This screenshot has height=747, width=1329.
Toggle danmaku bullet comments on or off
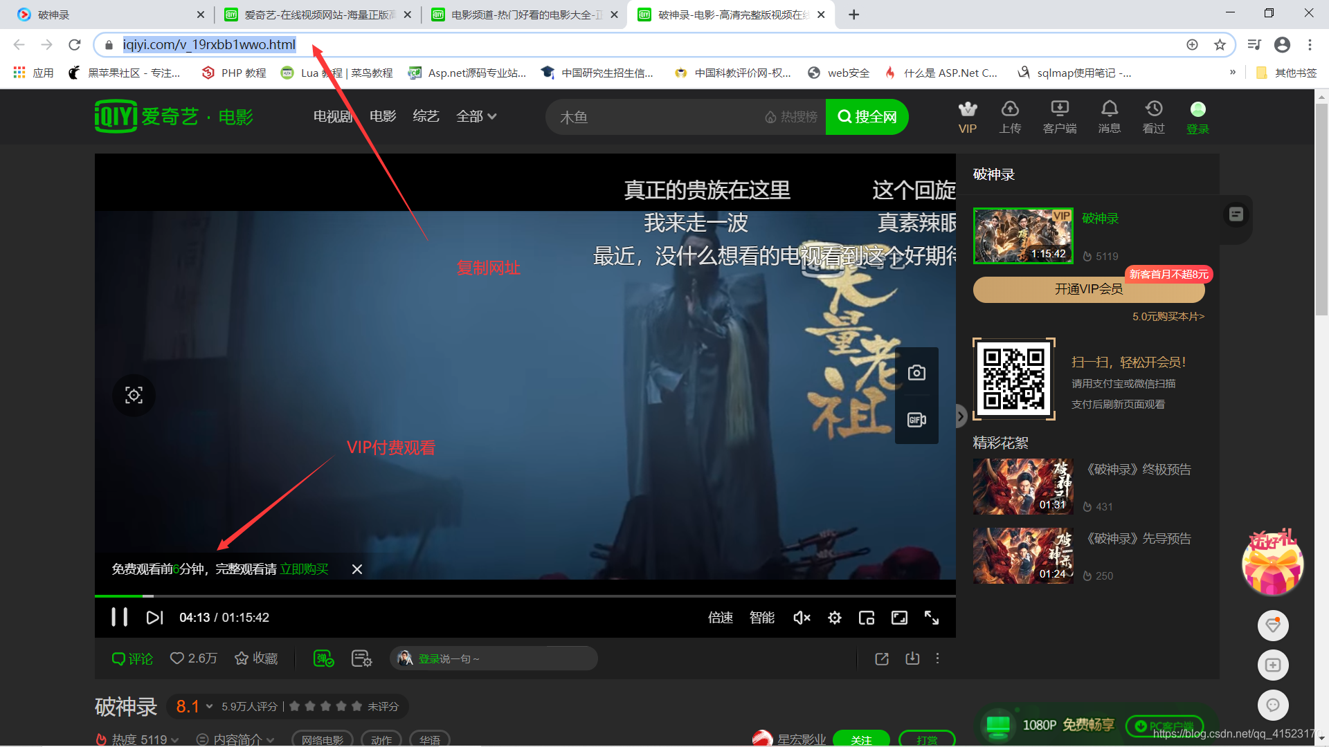(x=323, y=658)
